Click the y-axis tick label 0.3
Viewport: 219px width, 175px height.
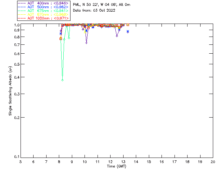tap(17, 94)
